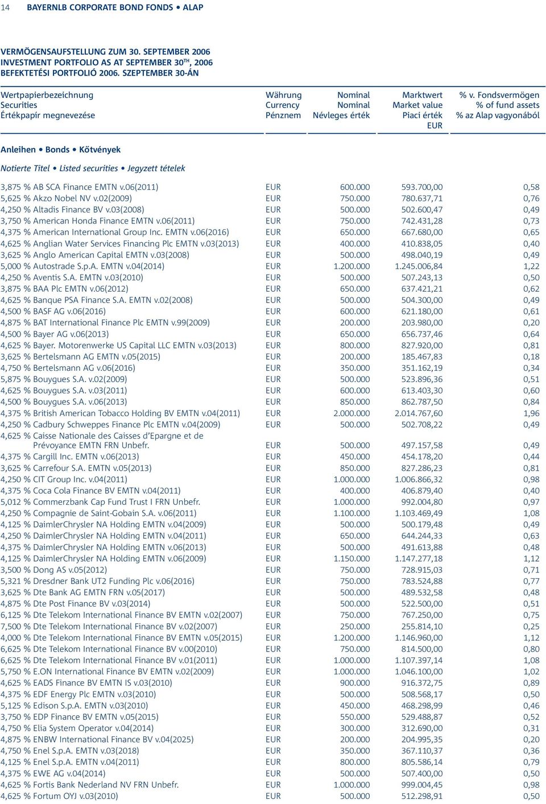This screenshot has height=804, width=546.
Task: Click column header '% v. Fondsvermögen'
Action: pos(499,96)
